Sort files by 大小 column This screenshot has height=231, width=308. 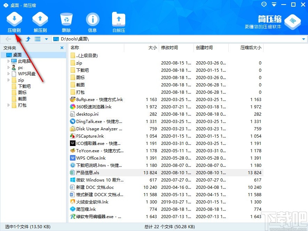coord(152,48)
